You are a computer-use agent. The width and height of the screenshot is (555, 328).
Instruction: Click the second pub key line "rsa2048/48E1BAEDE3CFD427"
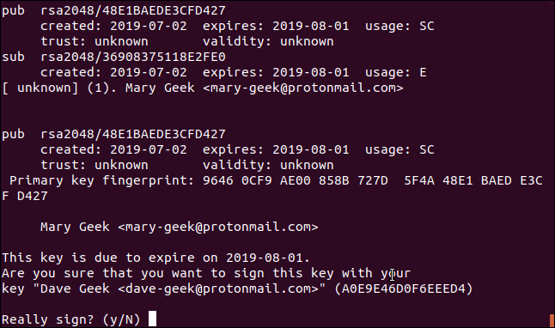(x=132, y=135)
